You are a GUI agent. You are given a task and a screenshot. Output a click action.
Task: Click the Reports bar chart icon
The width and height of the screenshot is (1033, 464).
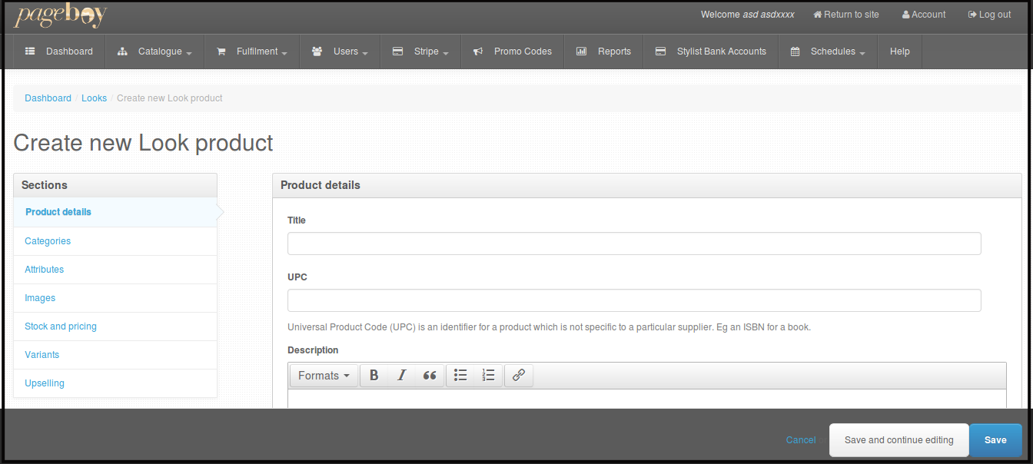point(582,51)
